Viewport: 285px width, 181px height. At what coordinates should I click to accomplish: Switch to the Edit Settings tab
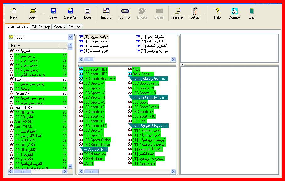click(41, 27)
